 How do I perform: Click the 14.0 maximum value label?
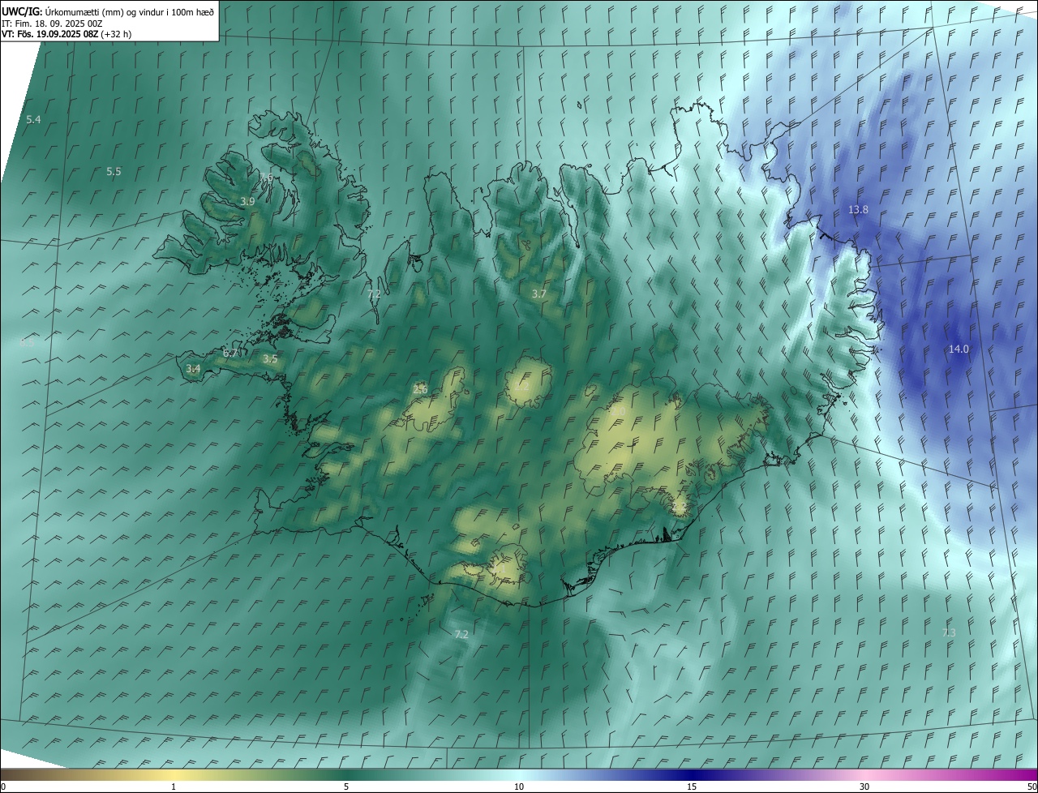(x=959, y=349)
